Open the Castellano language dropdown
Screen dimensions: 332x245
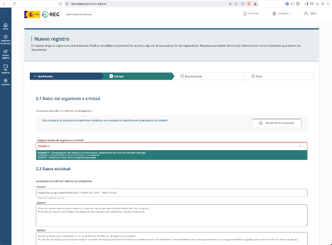(x=282, y=14)
